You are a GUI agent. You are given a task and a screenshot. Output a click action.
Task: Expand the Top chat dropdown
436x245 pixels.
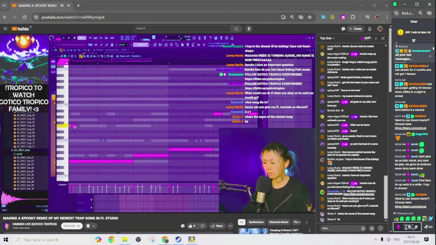[327, 38]
